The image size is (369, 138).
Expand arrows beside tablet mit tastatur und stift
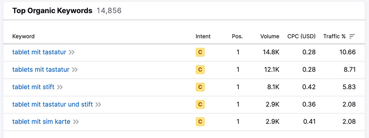pyautogui.click(x=98, y=104)
